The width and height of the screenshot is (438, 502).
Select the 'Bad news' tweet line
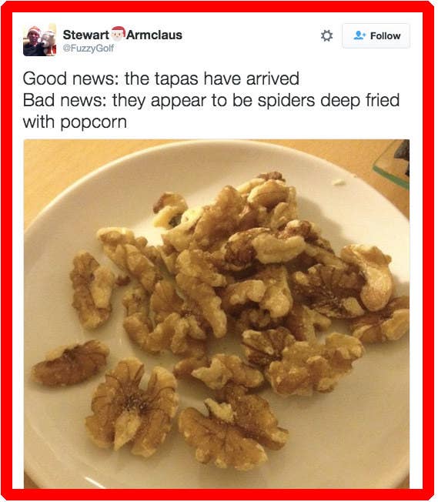[212, 101]
